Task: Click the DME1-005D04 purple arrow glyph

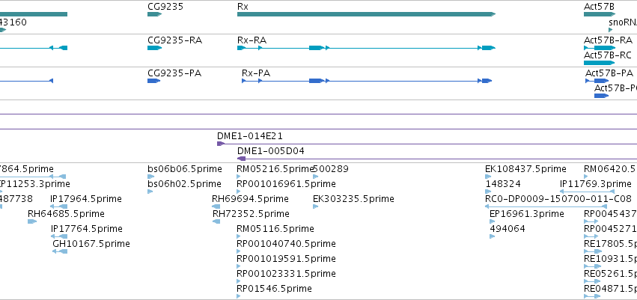Action: [241, 159]
